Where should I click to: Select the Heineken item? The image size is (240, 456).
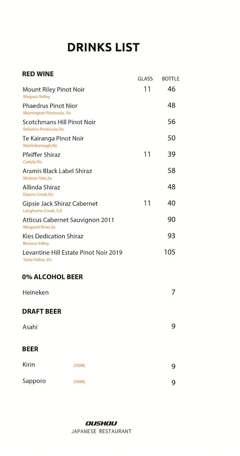coord(36,293)
